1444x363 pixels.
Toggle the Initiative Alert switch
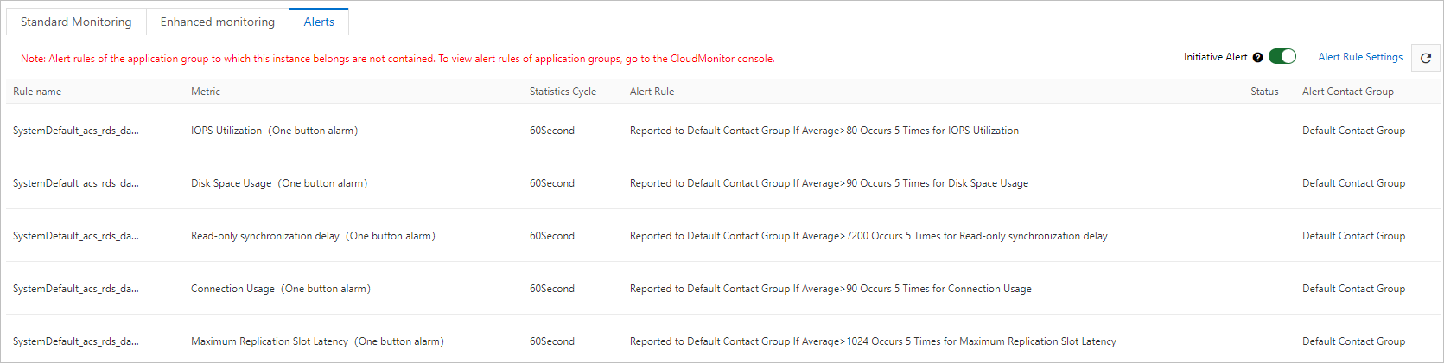pos(1282,57)
